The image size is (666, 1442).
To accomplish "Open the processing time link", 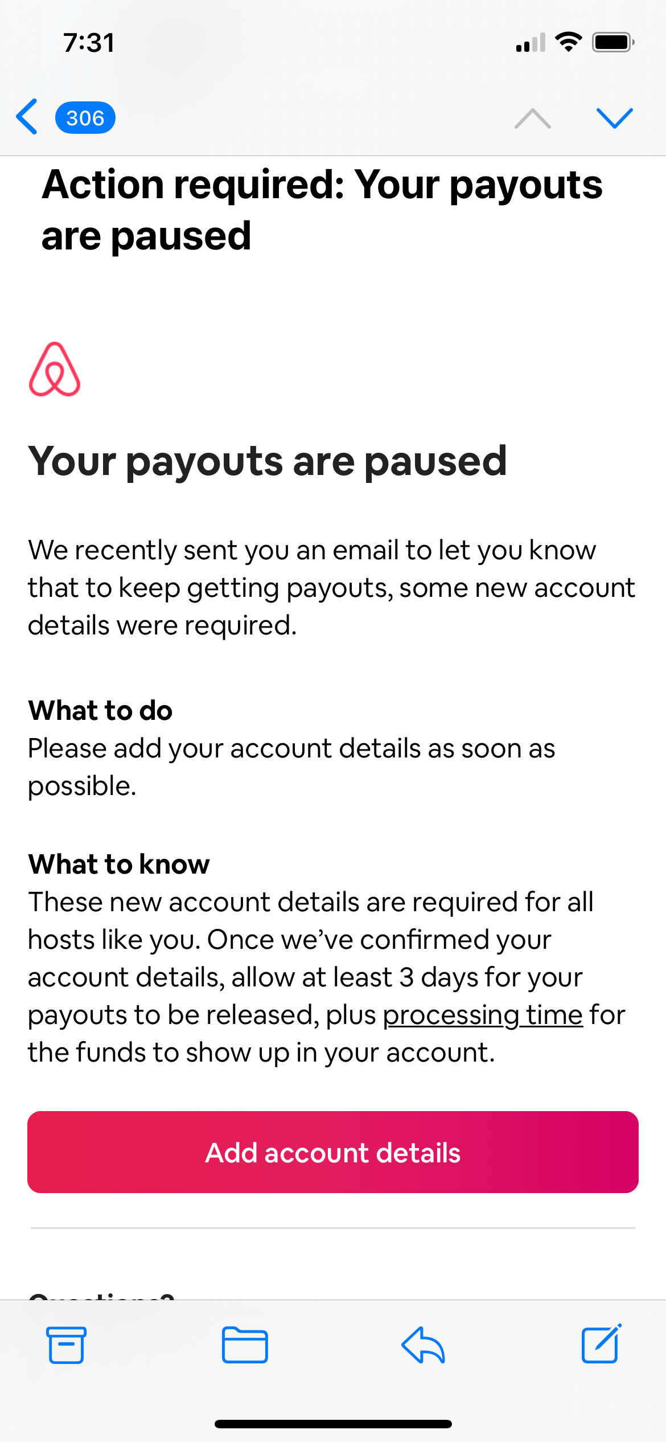I will [x=483, y=1015].
